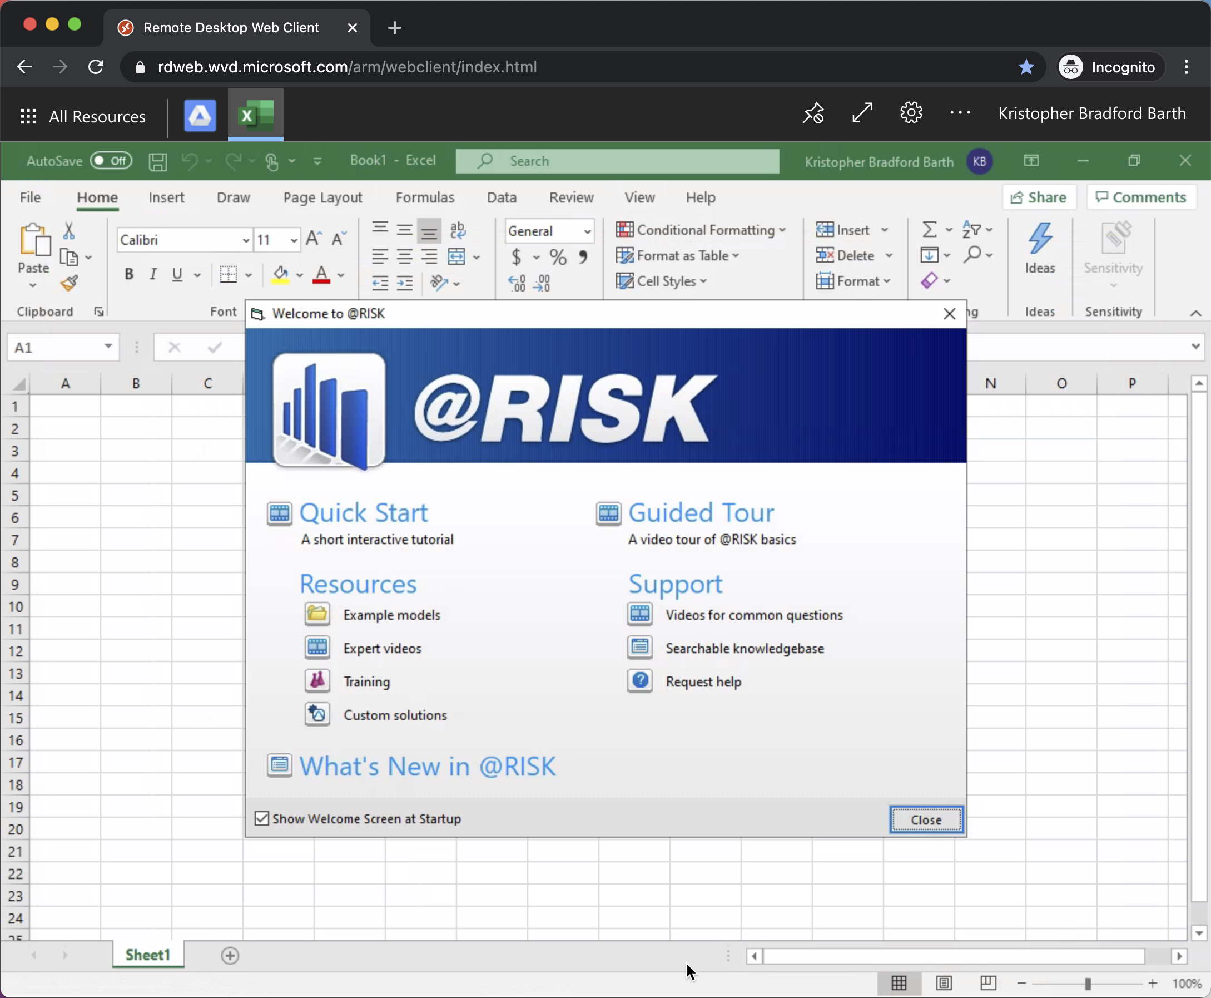Click the Comments button
Image resolution: width=1211 pixels, height=998 pixels.
(1141, 197)
